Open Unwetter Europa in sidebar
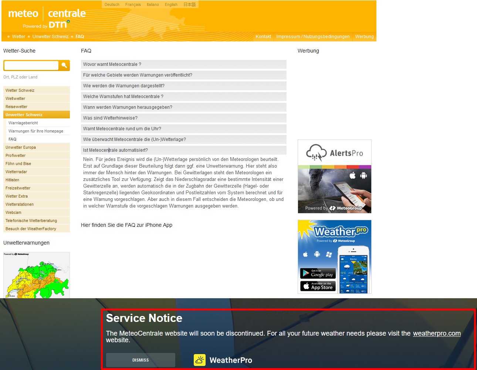 click(37, 147)
